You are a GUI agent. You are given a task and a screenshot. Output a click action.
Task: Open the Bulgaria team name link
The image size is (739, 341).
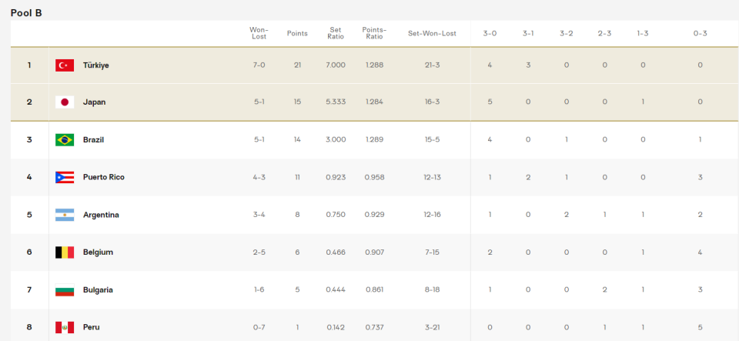[98, 289]
